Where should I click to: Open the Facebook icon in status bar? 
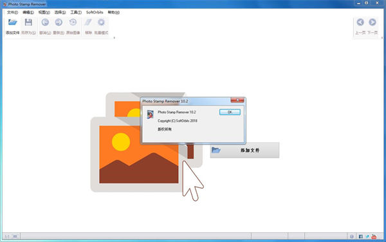pyautogui.click(x=361, y=237)
